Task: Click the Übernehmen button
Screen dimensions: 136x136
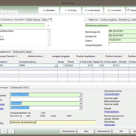Action: [x=104, y=131]
